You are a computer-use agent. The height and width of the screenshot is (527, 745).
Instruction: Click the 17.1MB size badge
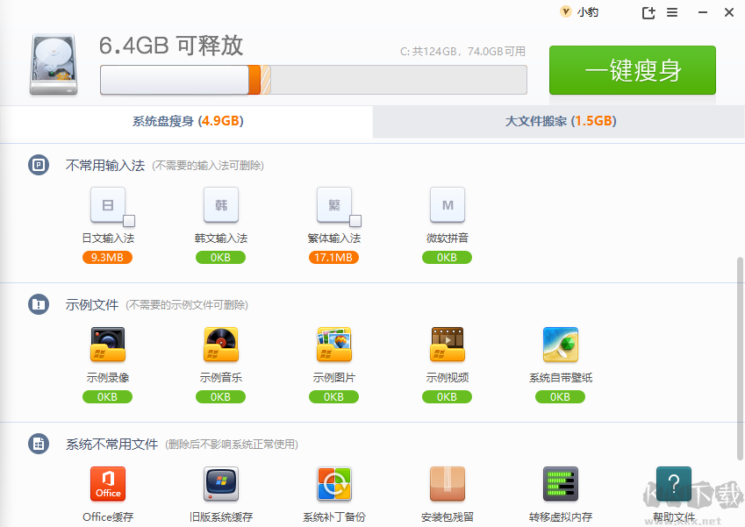[x=333, y=257]
